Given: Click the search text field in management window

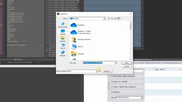Looking at the screenshot, I should point(138,71).
